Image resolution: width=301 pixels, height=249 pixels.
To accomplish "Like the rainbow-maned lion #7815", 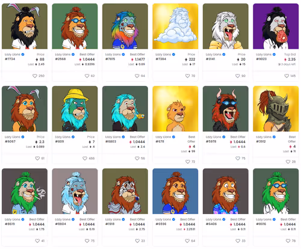I will (137, 76).
